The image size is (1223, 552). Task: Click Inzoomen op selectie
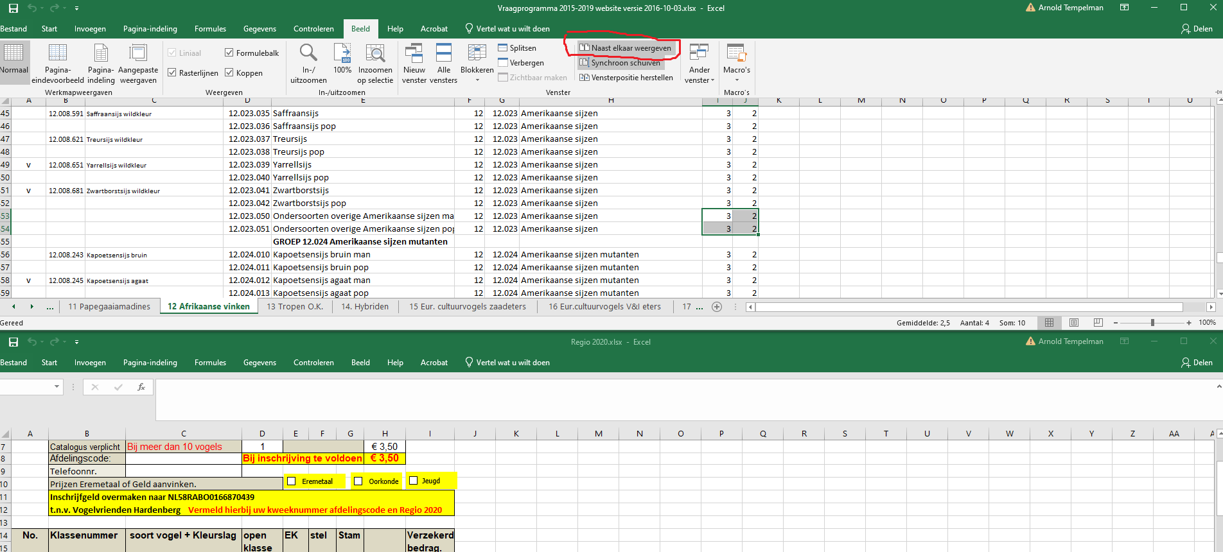pyautogui.click(x=375, y=63)
